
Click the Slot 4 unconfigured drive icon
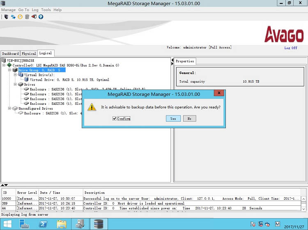click(x=21, y=113)
